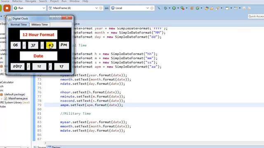Expand the window layout dropdown arrow
264x148 pixels.
(231, 8)
